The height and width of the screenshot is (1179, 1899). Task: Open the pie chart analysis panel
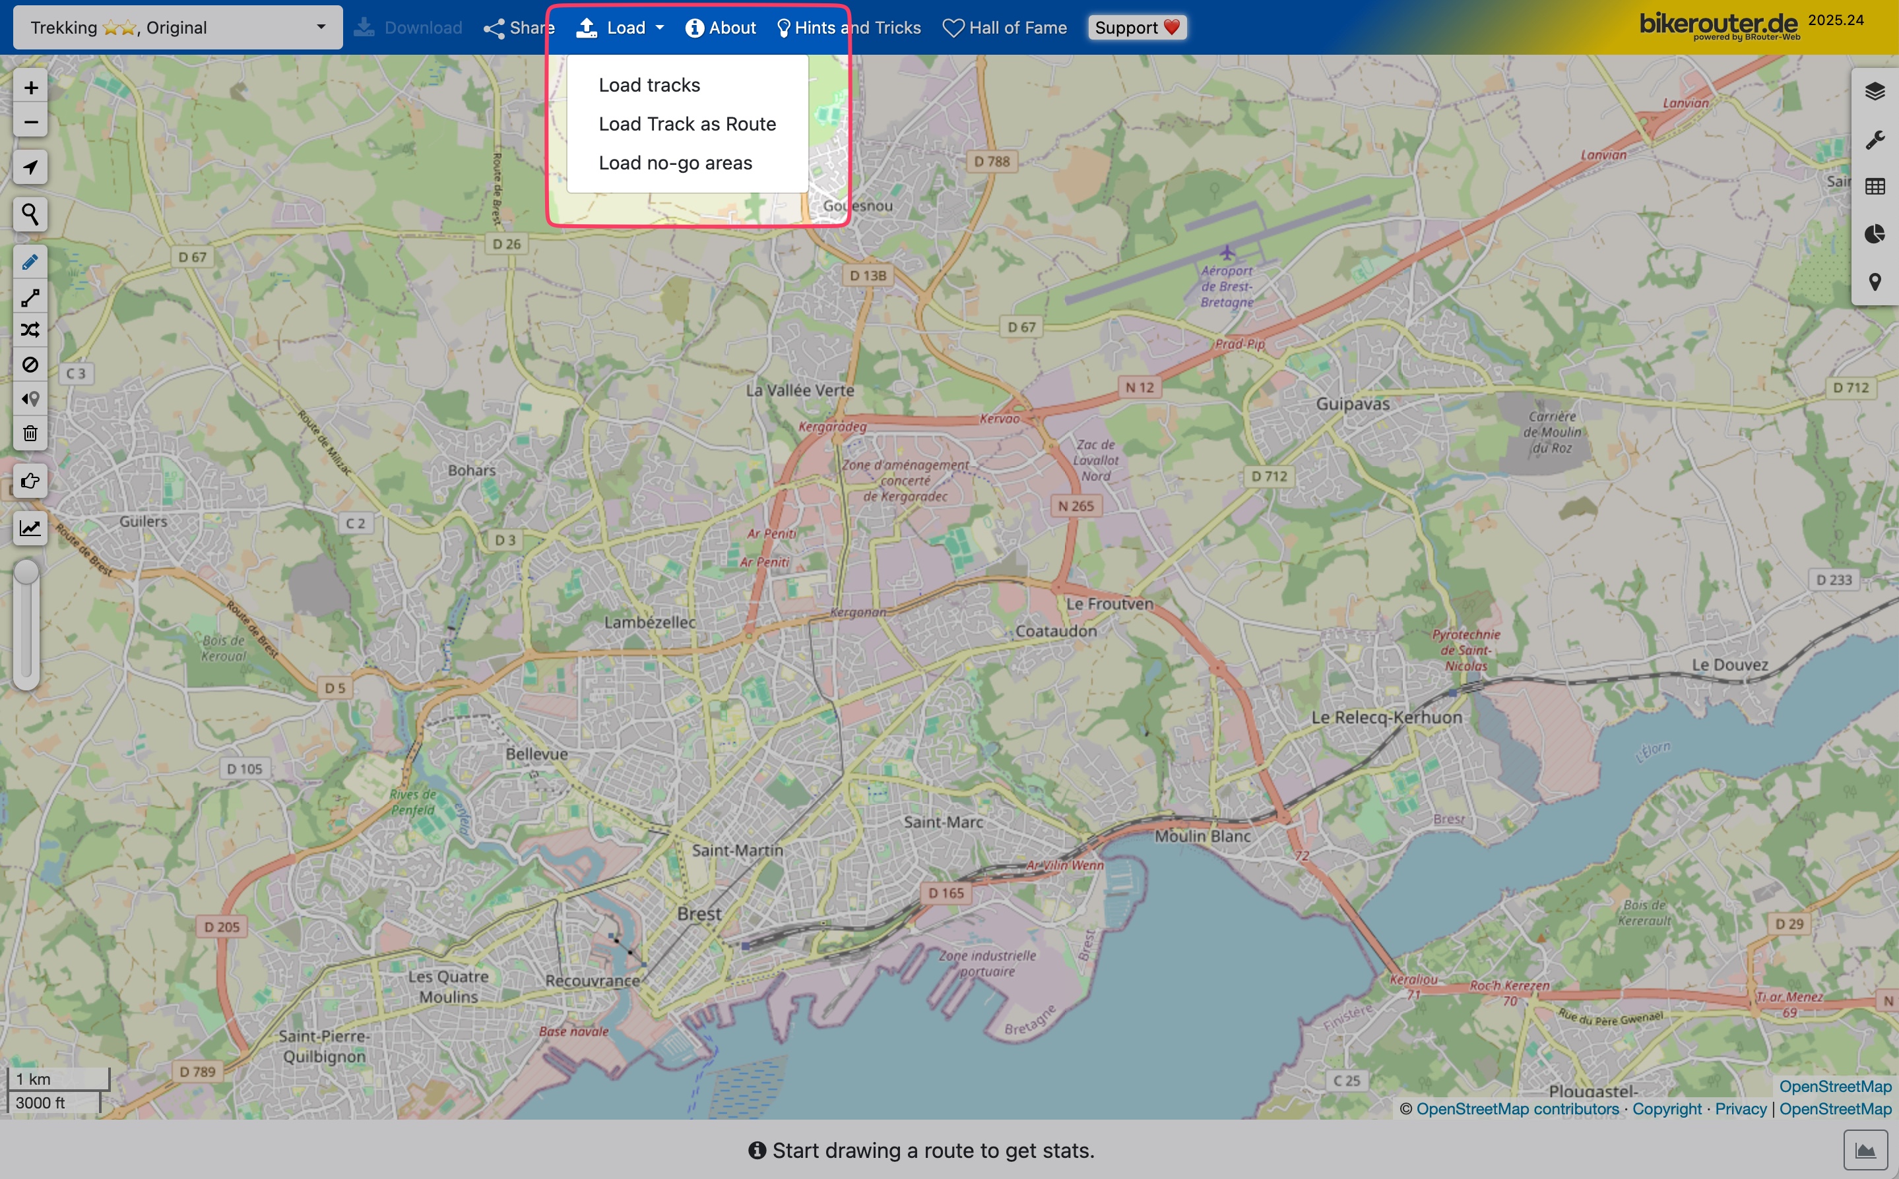coord(1875,235)
